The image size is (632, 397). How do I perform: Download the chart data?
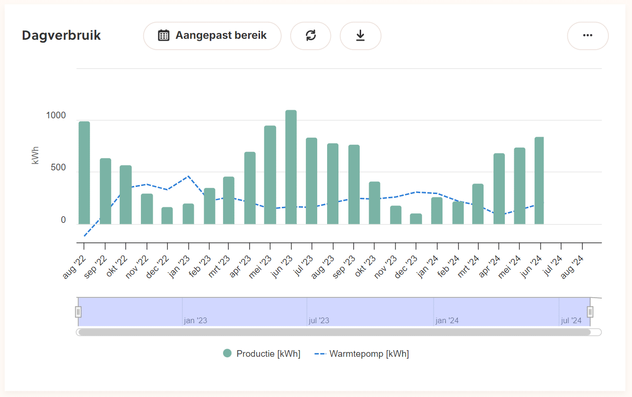pos(360,35)
